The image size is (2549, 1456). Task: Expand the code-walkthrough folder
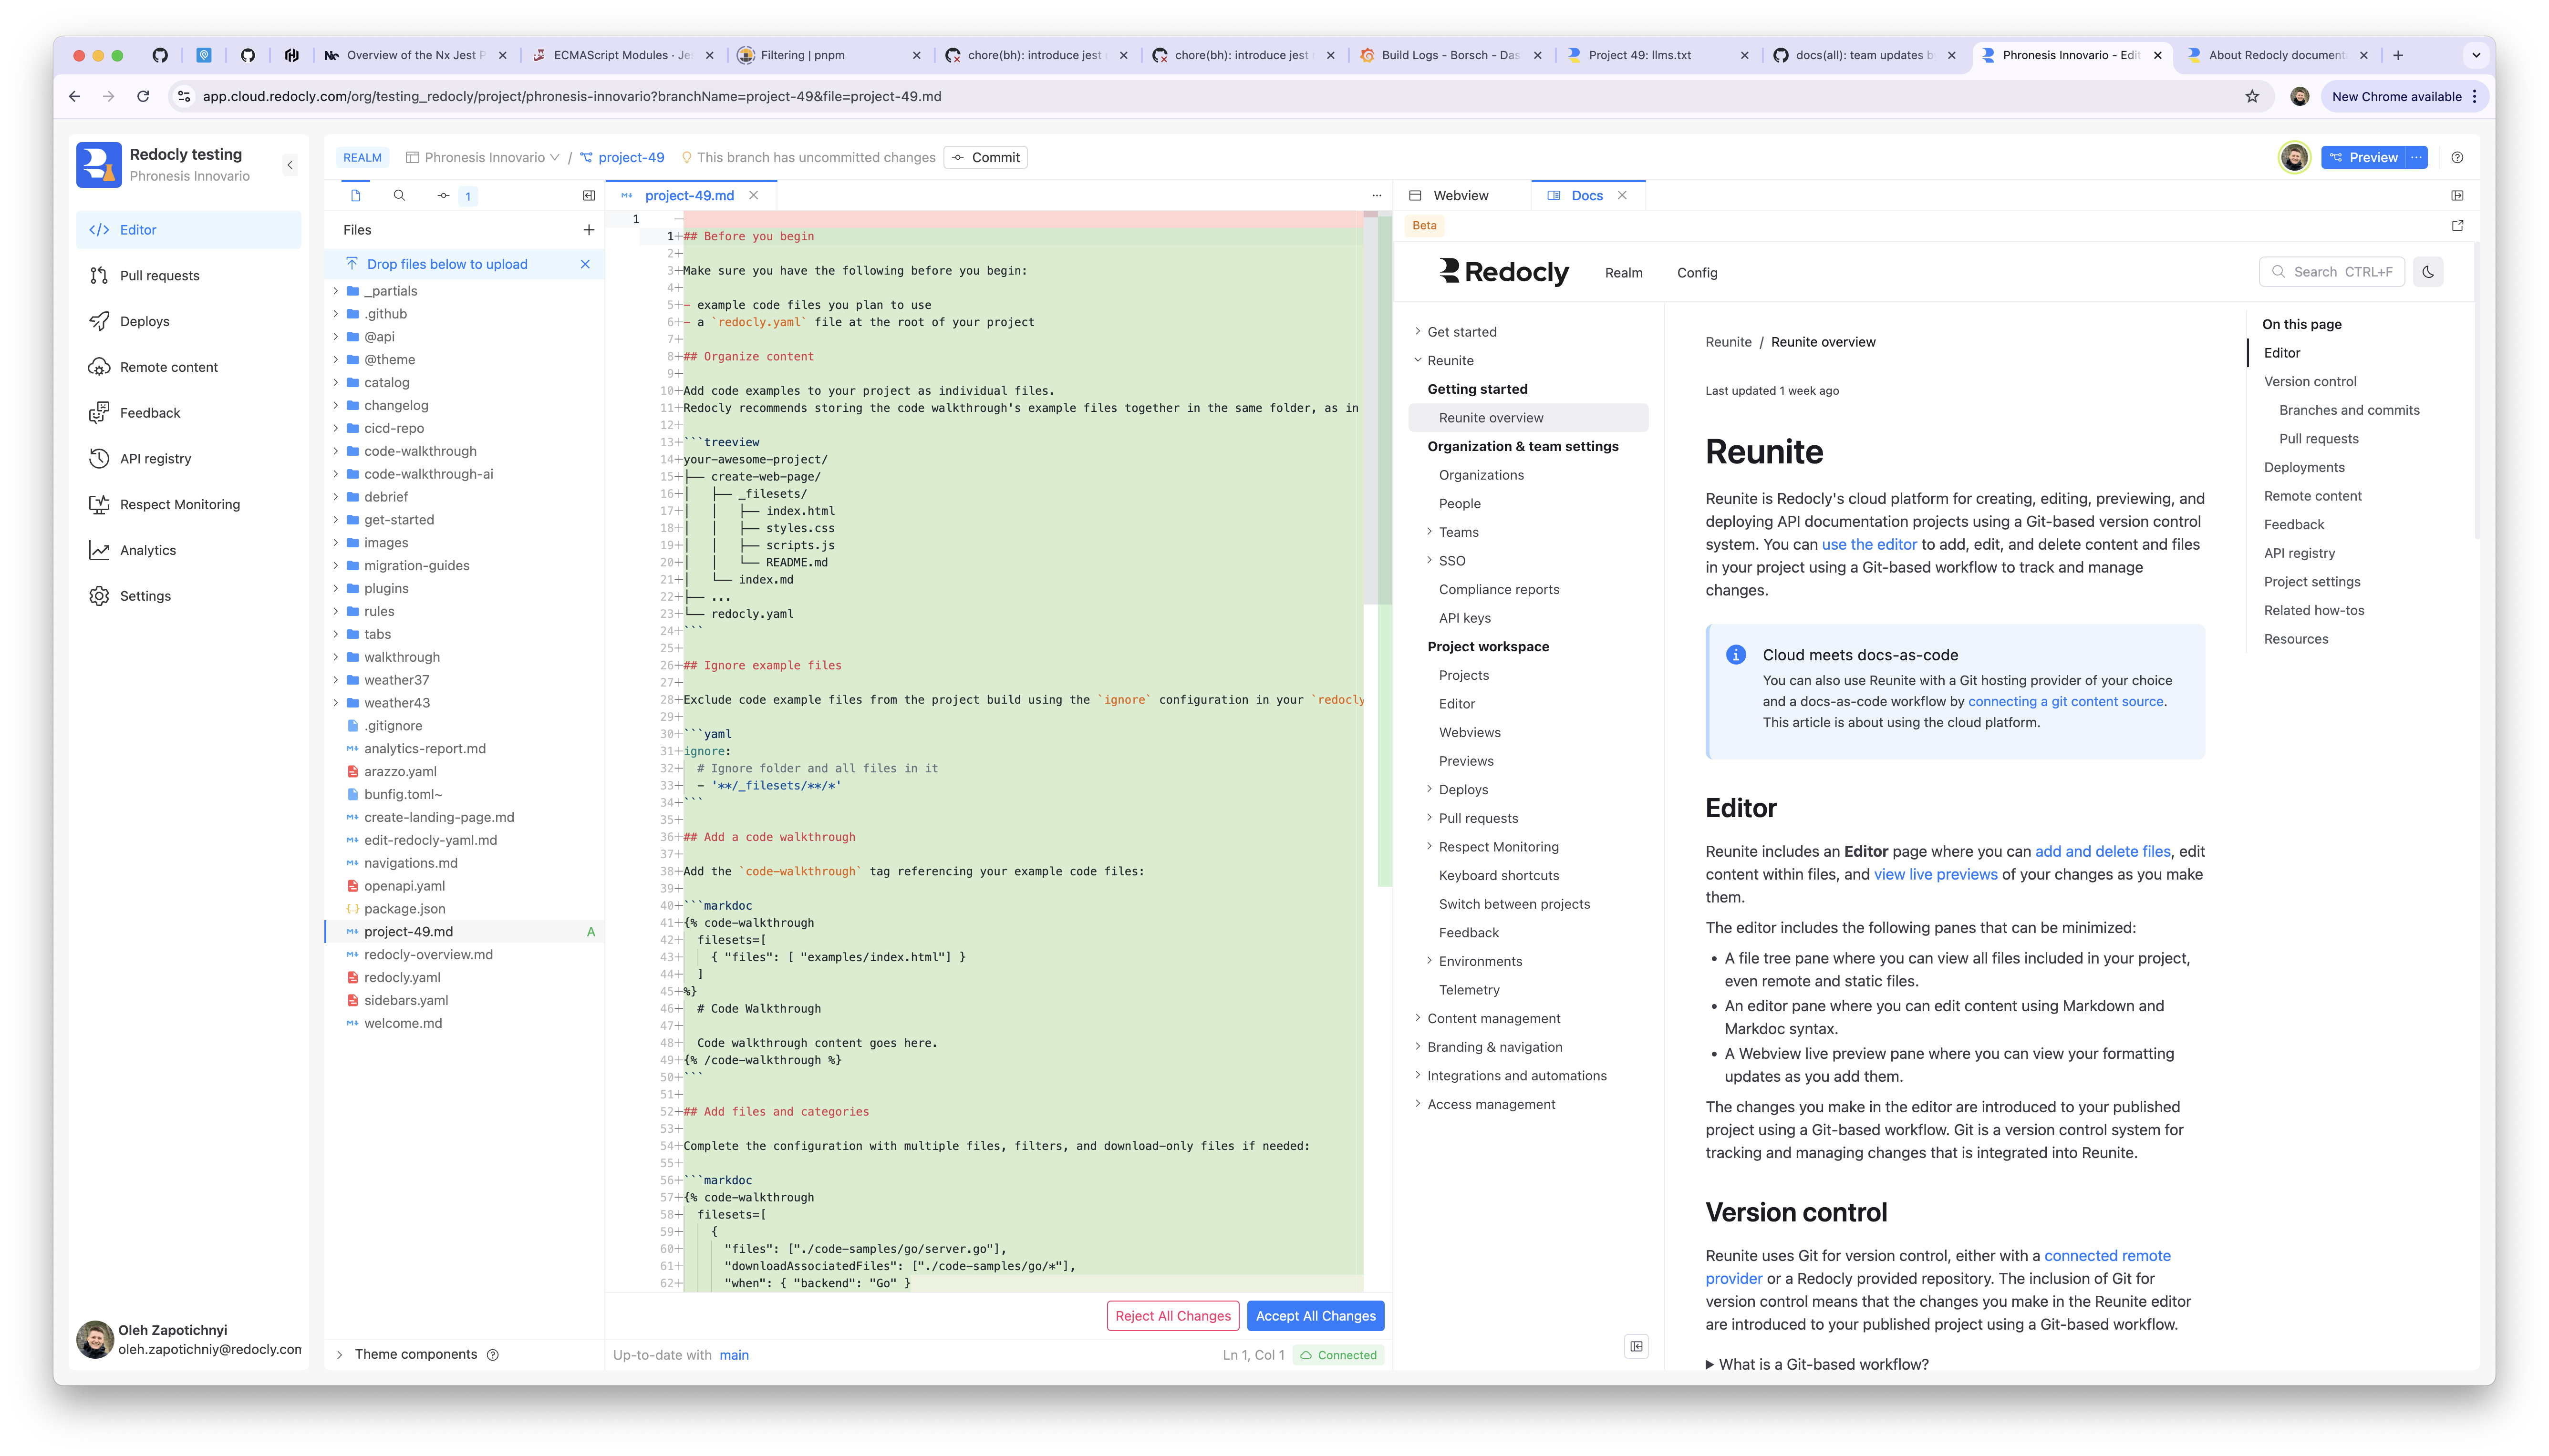tap(335, 451)
